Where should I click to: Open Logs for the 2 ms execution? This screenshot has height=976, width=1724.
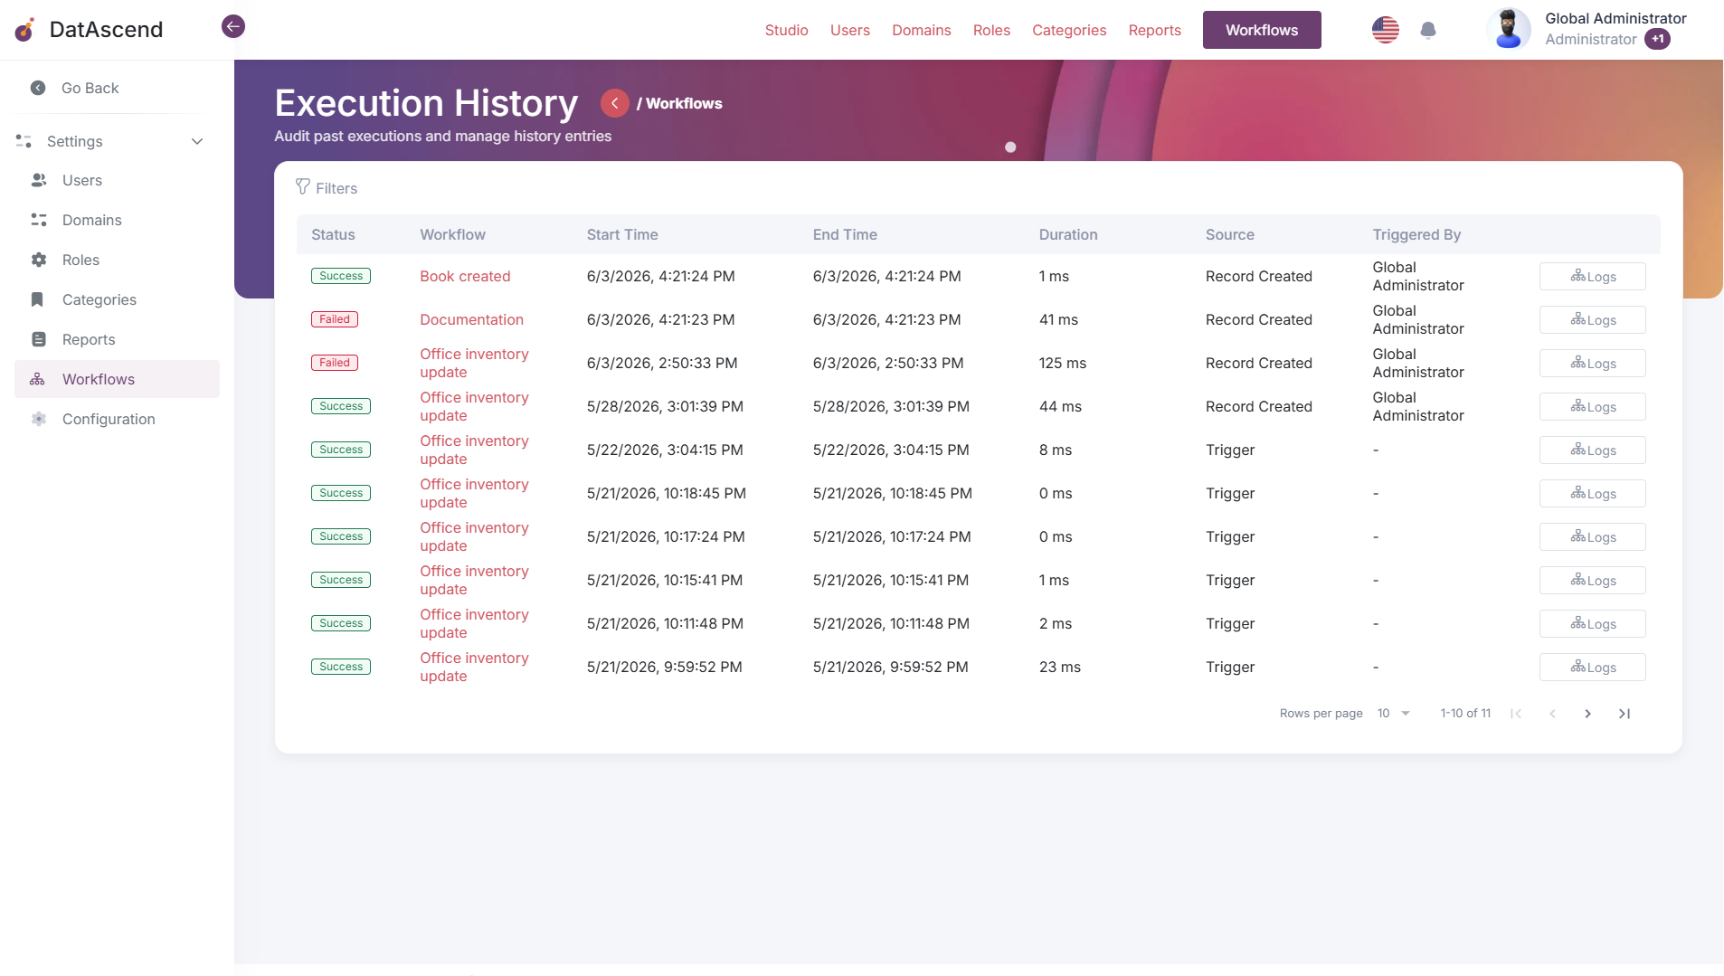1592,623
